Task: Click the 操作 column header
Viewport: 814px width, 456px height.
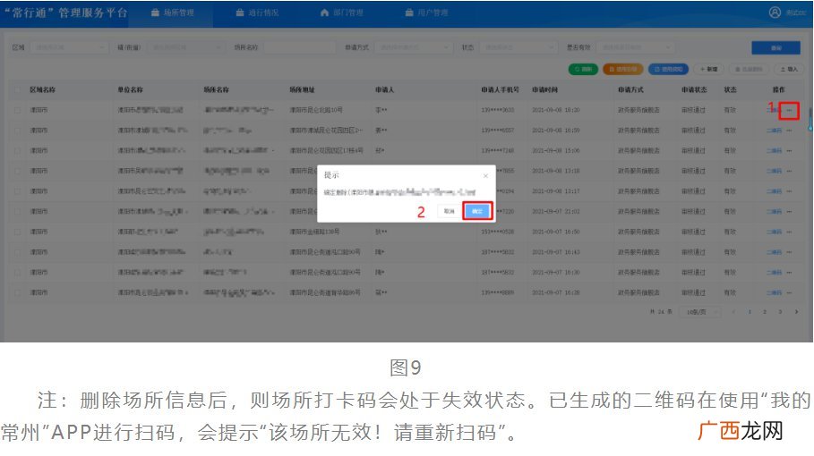Action: [779, 90]
